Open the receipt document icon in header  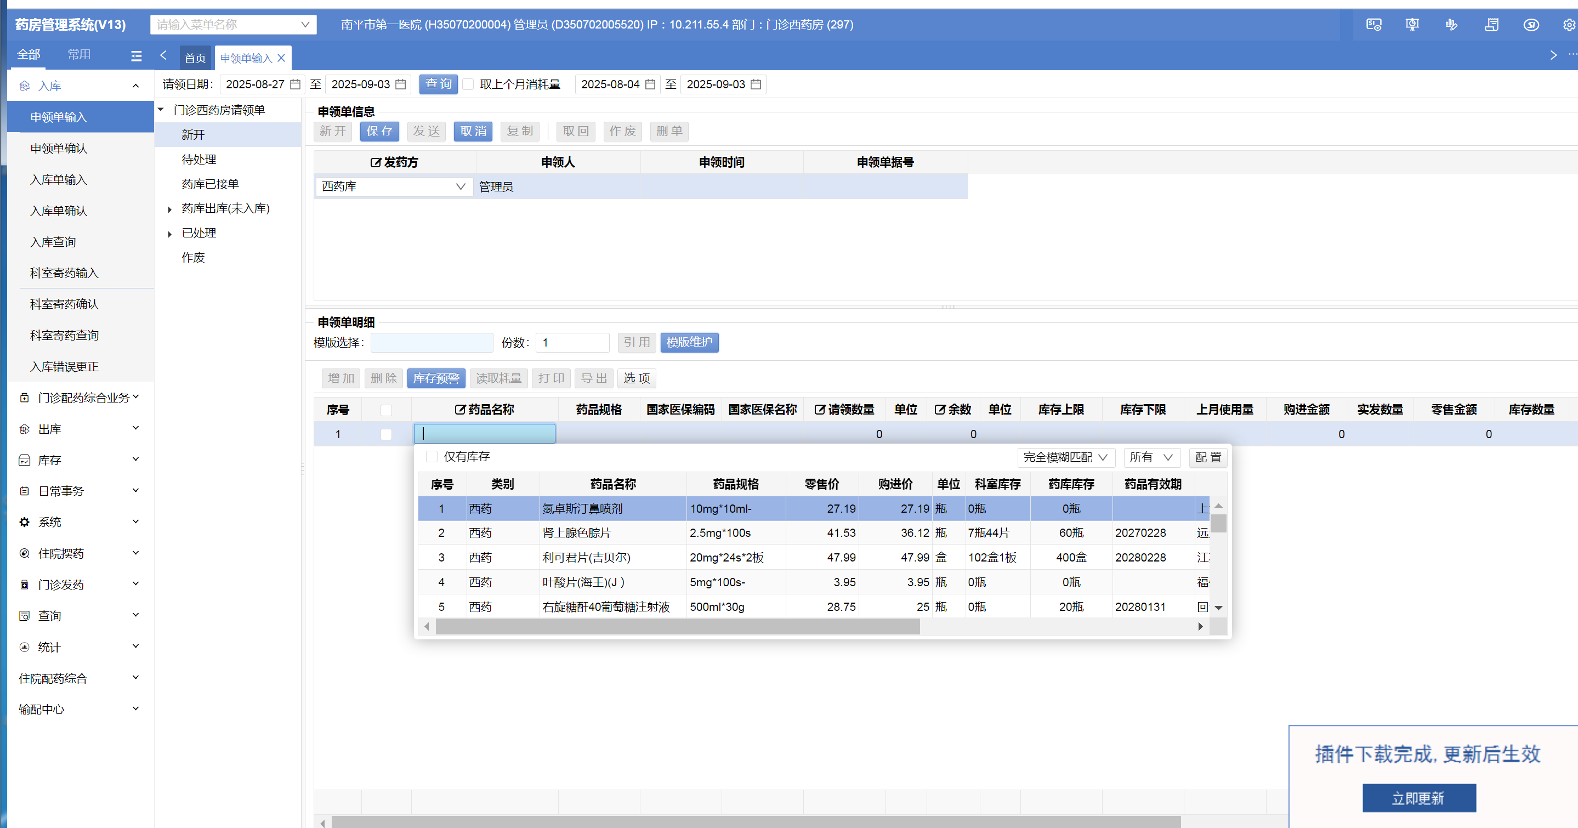point(1491,25)
